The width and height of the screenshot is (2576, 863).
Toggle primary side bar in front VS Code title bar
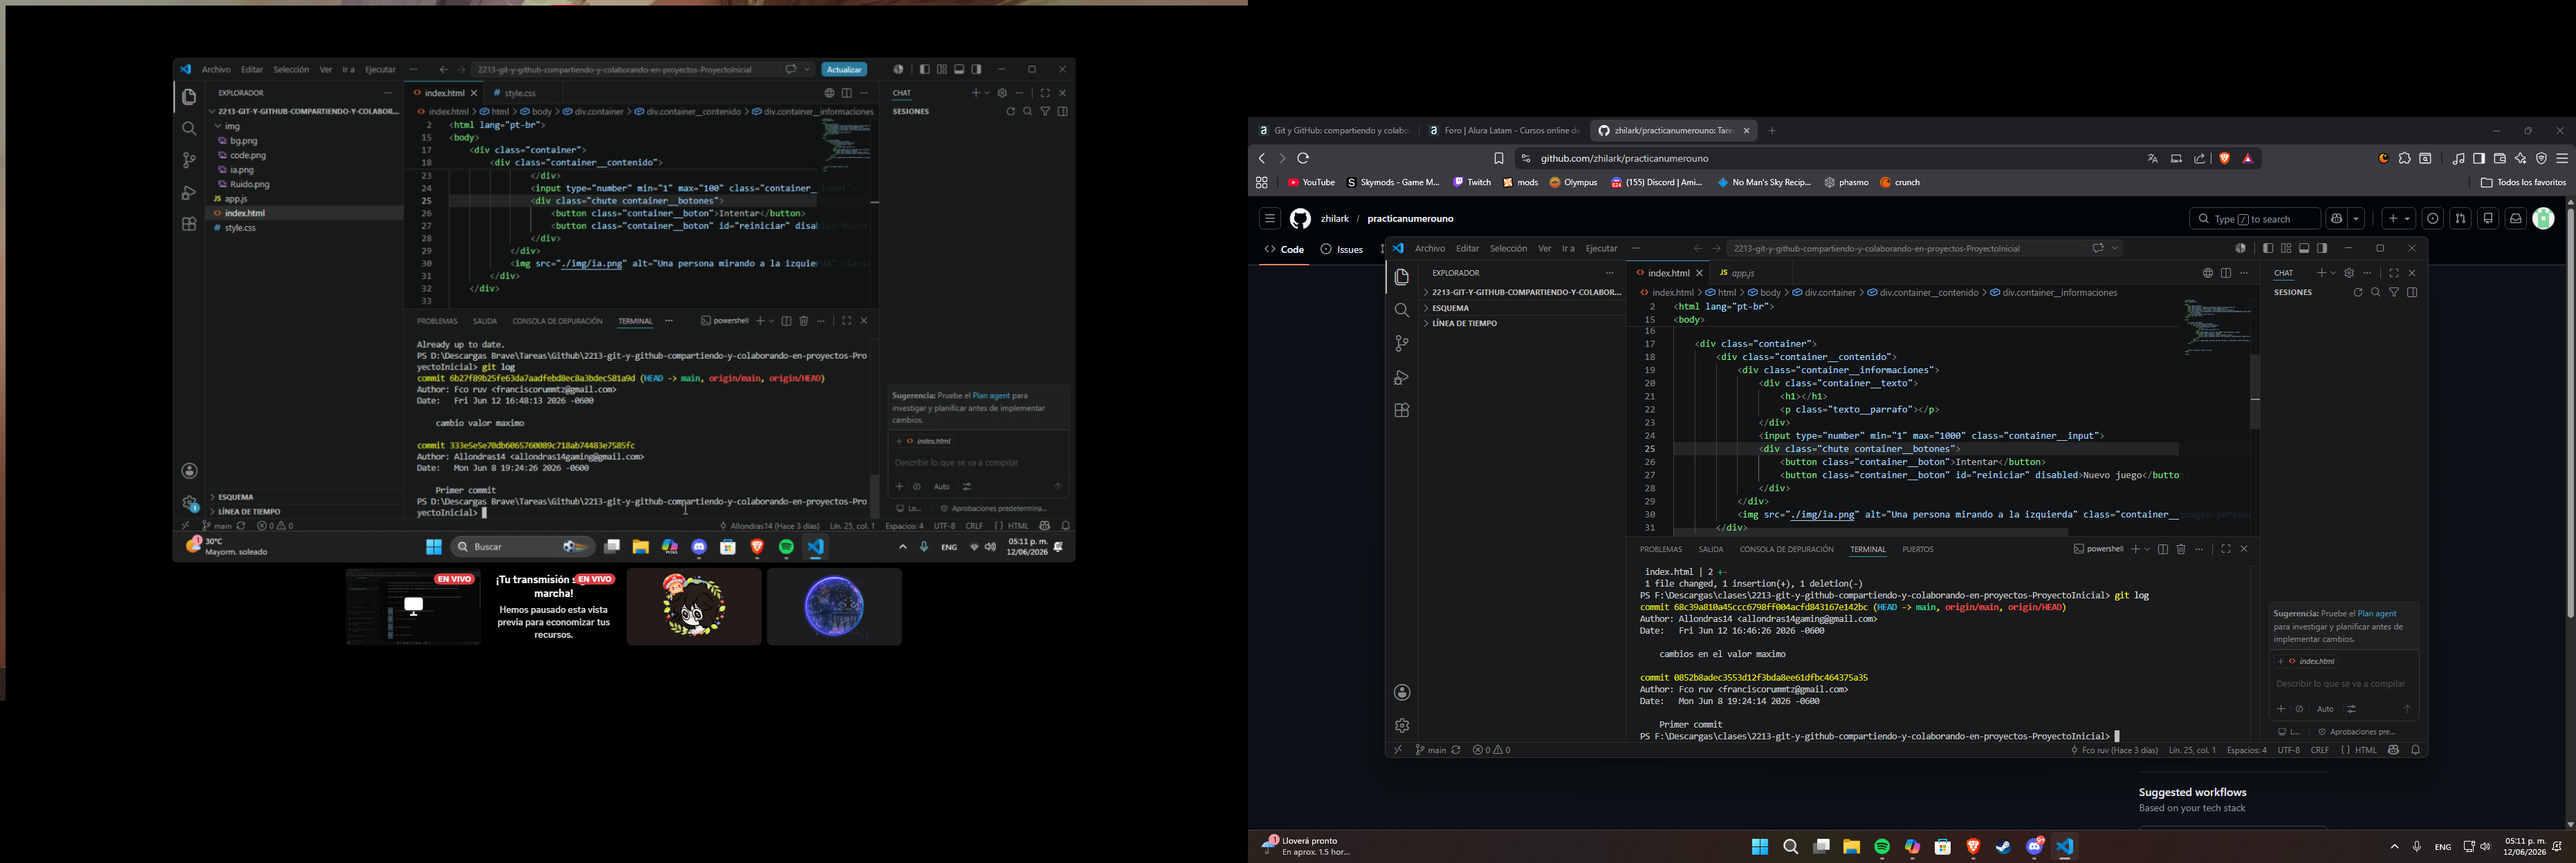[x=2267, y=249]
